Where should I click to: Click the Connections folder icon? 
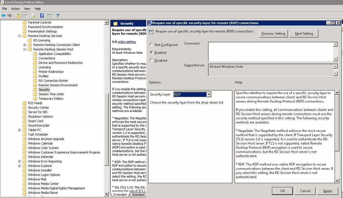(x=35, y=58)
